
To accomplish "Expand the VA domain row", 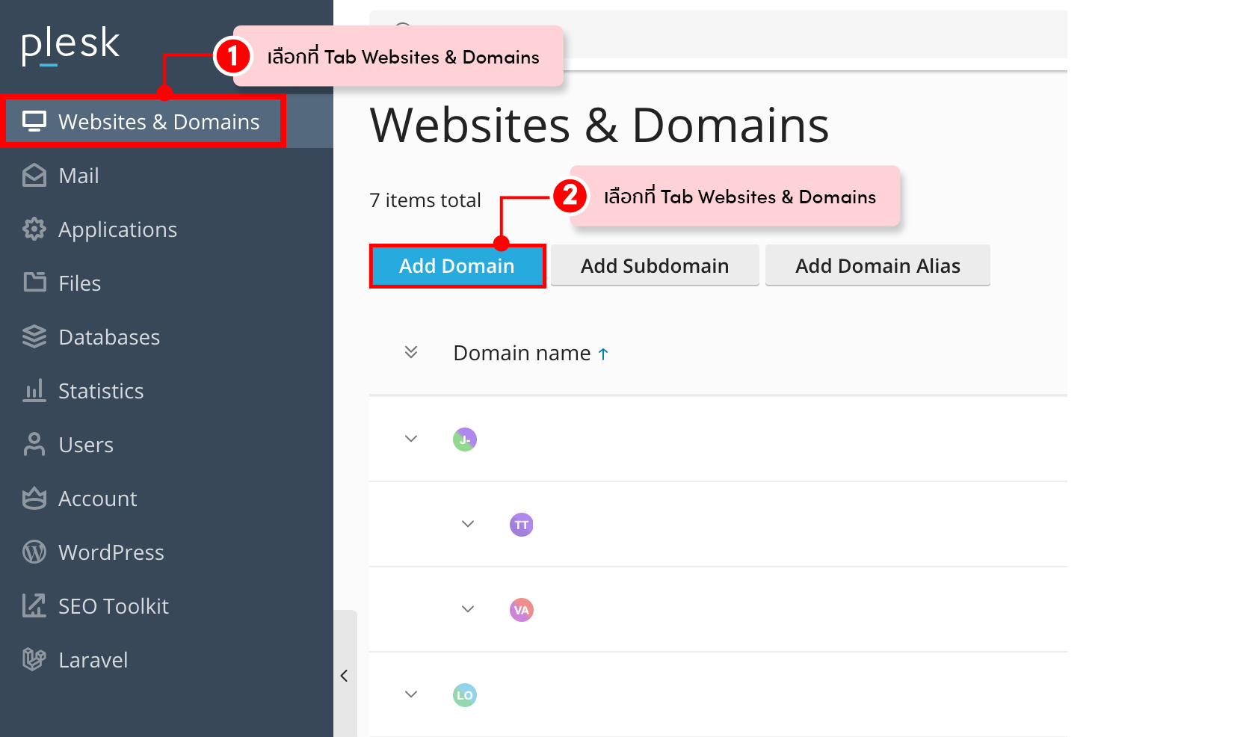I will click(x=468, y=609).
